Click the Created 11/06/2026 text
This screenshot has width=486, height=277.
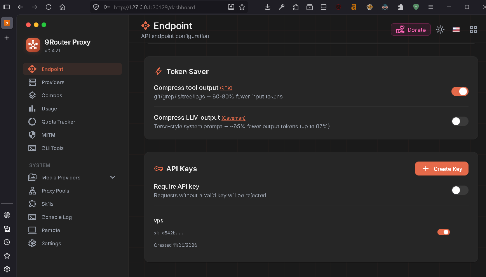point(176,245)
